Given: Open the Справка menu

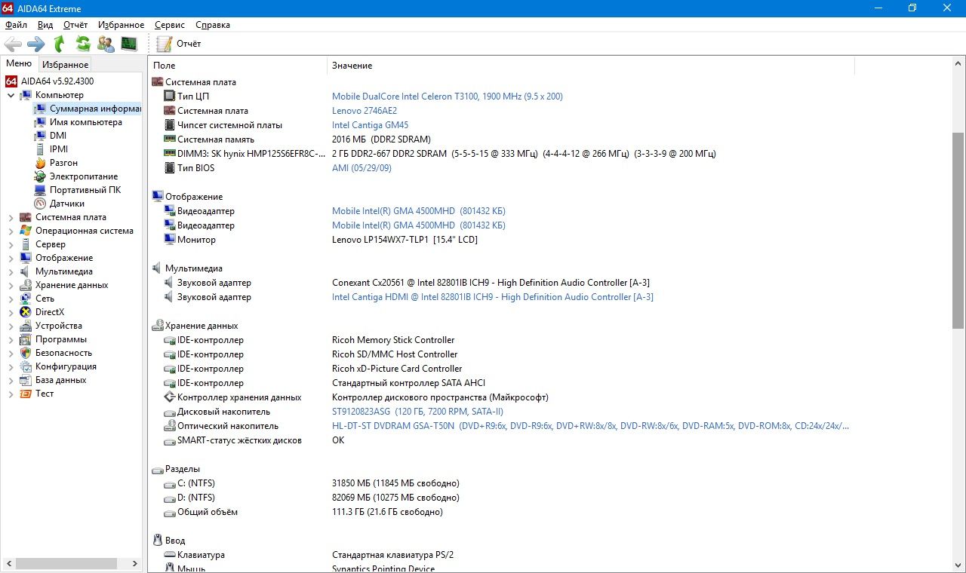Looking at the screenshot, I should [212, 25].
